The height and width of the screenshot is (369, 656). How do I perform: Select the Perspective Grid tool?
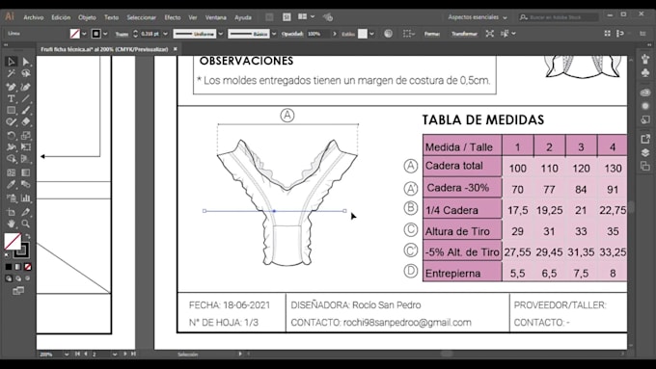click(25, 159)
